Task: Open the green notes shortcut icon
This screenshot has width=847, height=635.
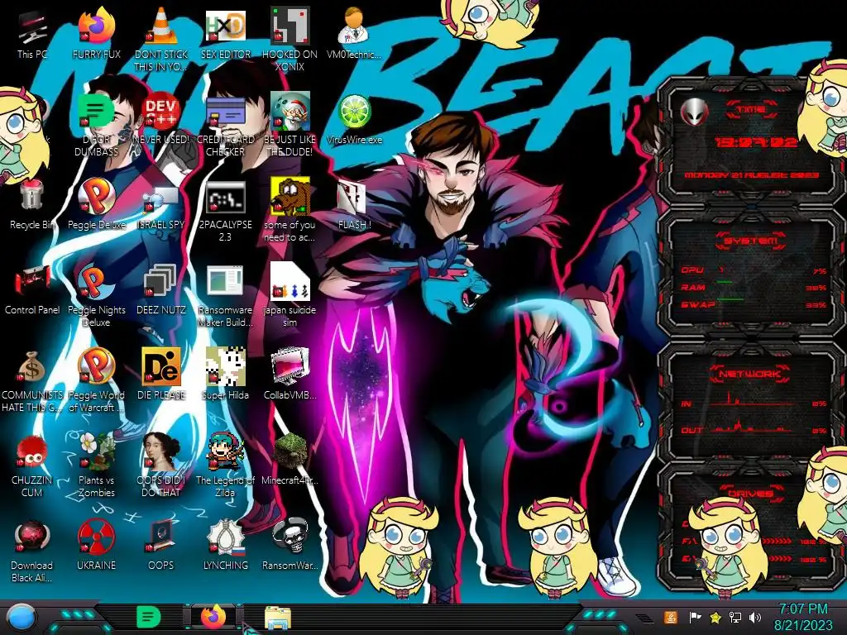Action: 97,112
